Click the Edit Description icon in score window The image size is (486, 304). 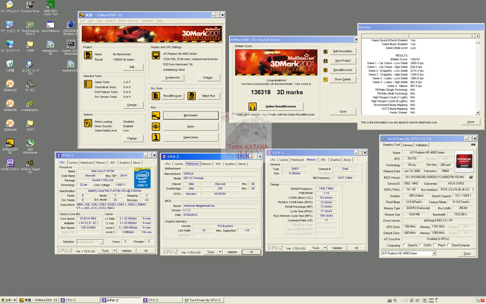click(326, 52)
